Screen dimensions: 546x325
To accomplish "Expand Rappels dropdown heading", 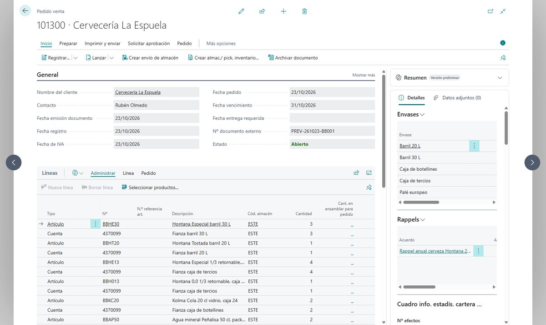I will pos(411,219).
